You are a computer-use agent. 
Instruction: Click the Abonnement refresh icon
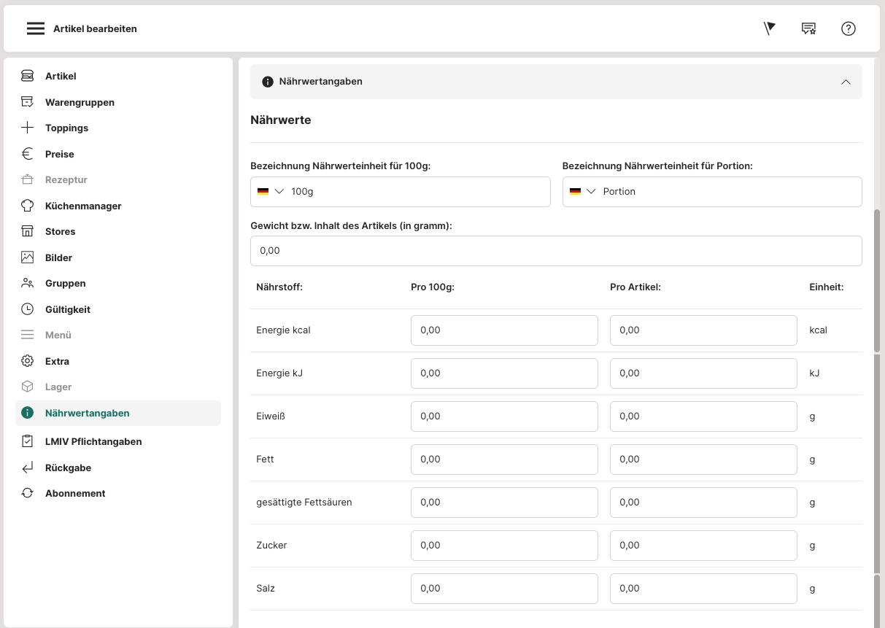point(27,493)
